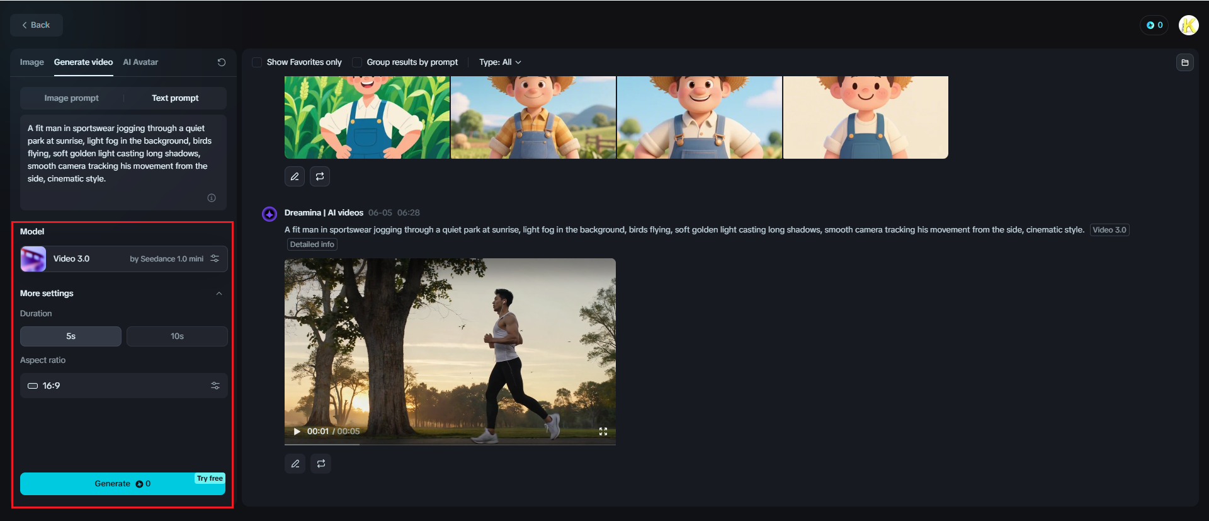Select the jogging result prompt text
The height and width of the screenshot is (521, 1209).
click(x=684, y=230)
